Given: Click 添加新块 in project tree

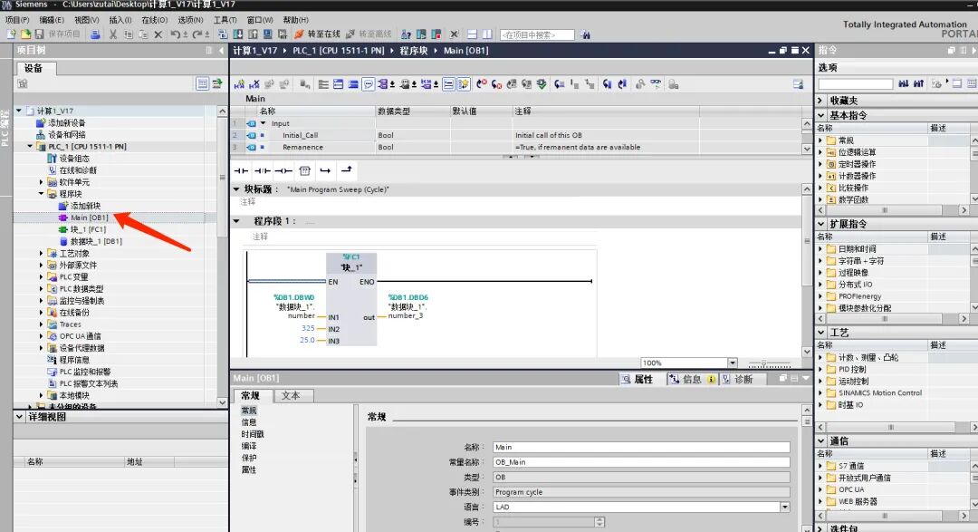Looking at the screenshot, I should [x=85, y=206].
